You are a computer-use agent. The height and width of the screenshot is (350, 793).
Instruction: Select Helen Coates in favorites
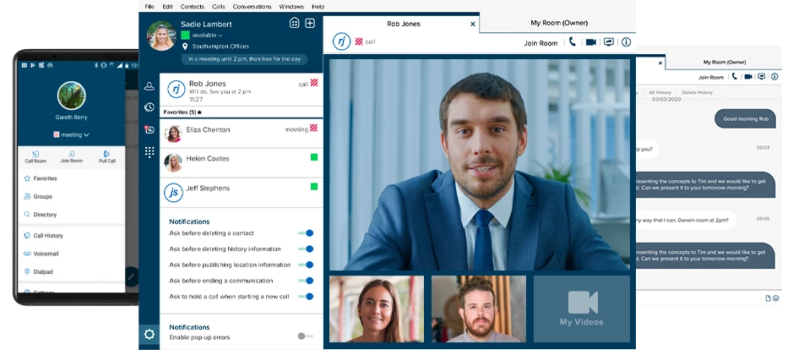coord(242,163)
